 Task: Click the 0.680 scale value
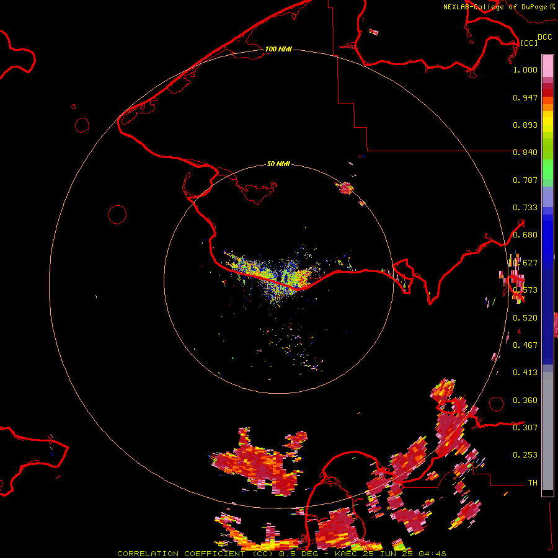click(x=525, y=235)
